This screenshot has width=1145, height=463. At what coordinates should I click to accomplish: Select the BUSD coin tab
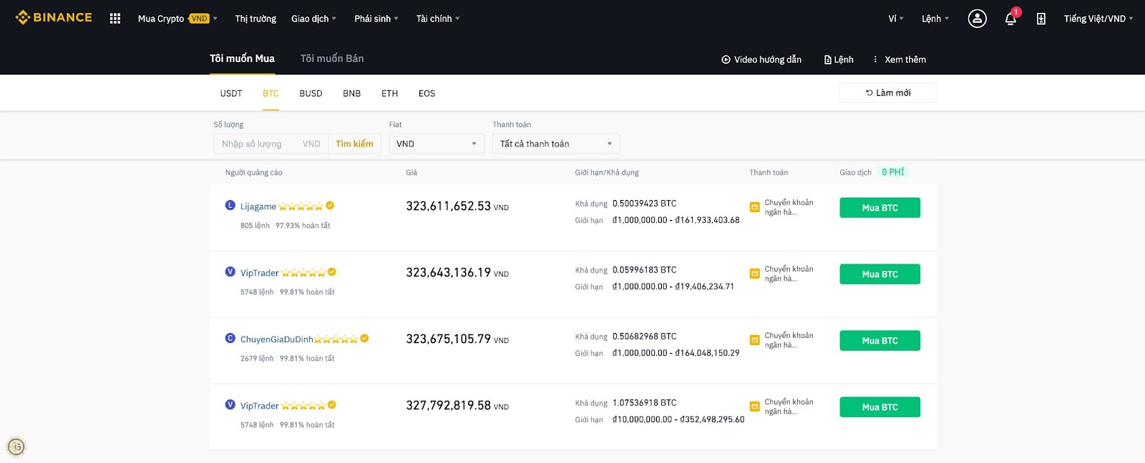click(311, 94)
